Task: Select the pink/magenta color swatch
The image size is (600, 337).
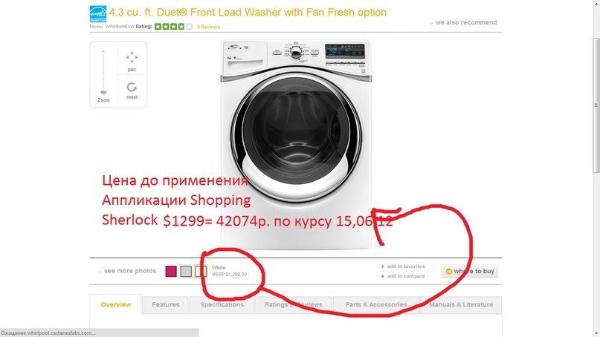Action: (x=171, y=271)
